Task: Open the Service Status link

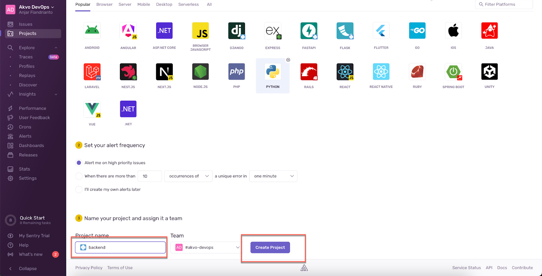Action: pos(466,268)
